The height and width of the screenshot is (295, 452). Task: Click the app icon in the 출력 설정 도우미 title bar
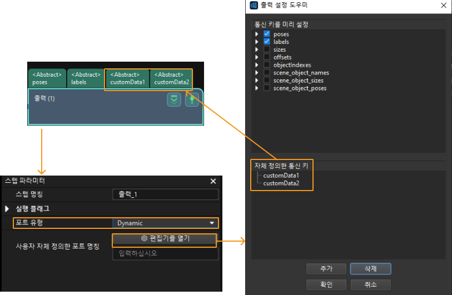click(x=254, y=5)
